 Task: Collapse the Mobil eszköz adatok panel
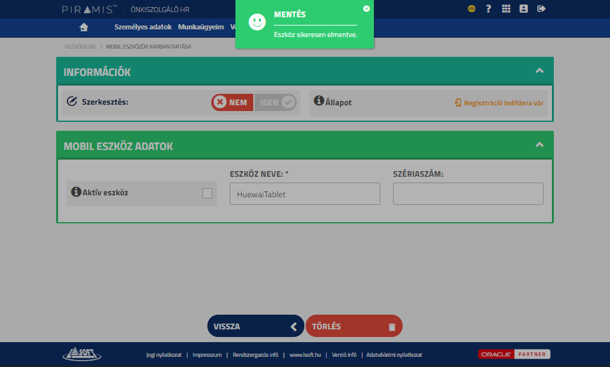pyautogui.click(x=539, y=145)
